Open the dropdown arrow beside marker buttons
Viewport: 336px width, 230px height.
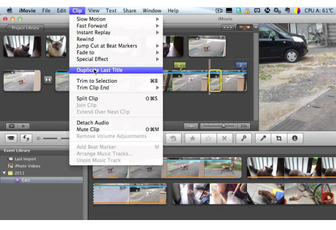pos(256,27)
